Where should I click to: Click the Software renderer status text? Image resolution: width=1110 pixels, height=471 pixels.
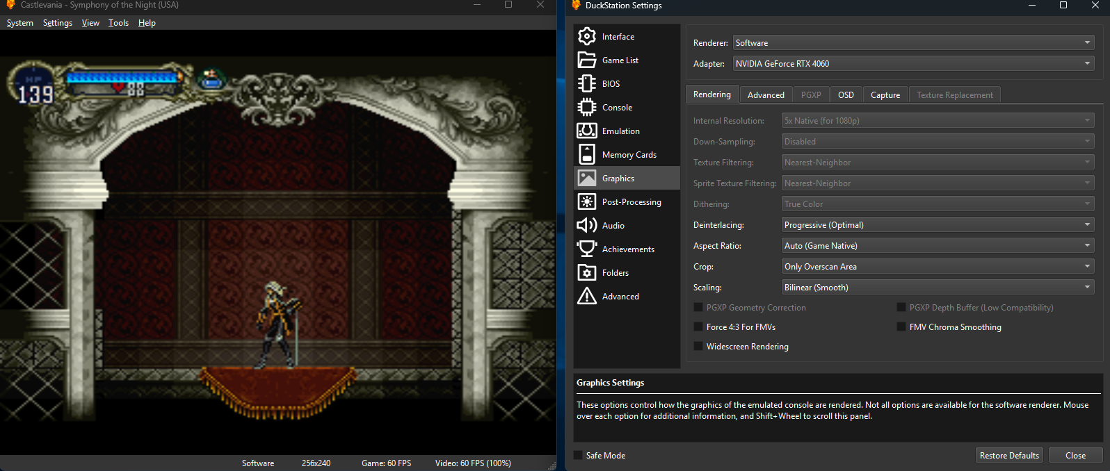258,463
